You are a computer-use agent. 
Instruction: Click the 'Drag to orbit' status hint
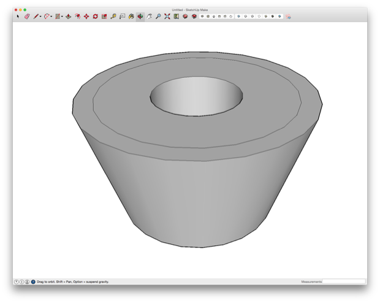(73, 282)
